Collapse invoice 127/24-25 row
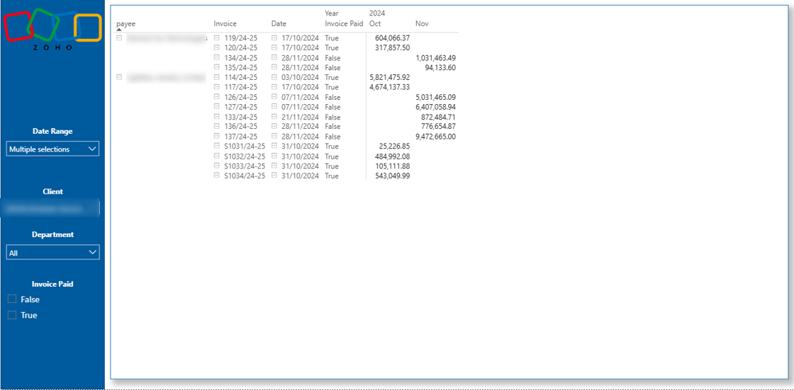 point(217,107)
